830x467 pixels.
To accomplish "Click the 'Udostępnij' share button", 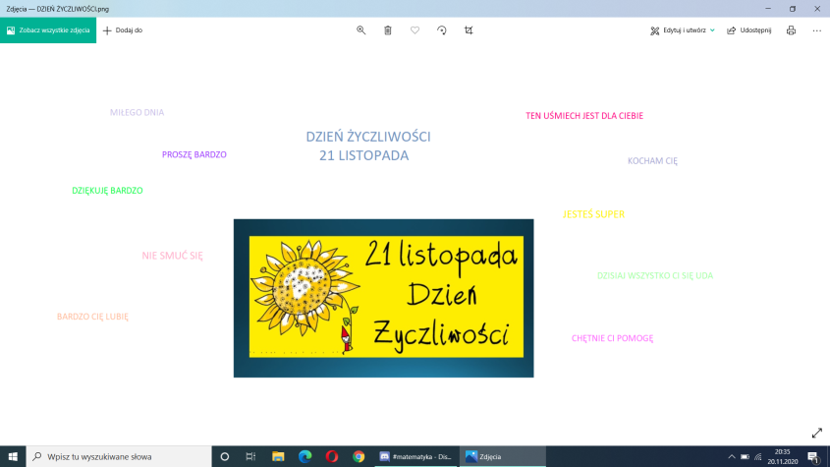I will (x=748, y=30).
